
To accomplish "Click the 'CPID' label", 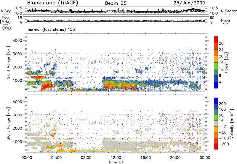I will (x=7, y=28).
